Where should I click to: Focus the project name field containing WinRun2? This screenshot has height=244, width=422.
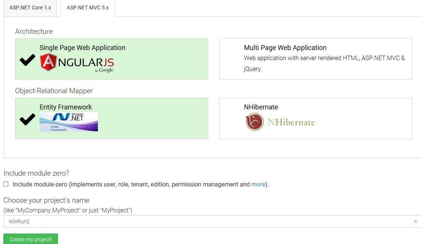(x=213, y=221)
